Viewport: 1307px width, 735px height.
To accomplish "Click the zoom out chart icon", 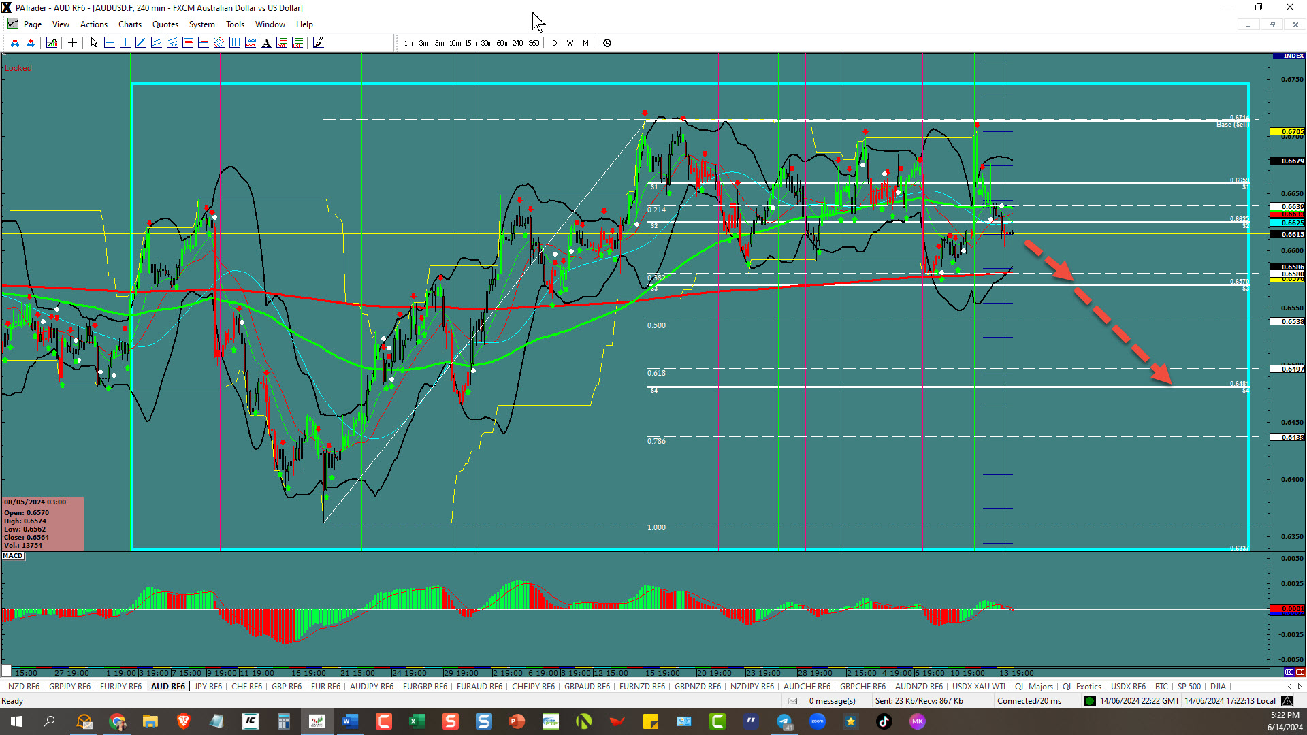I will coord(15,43).
